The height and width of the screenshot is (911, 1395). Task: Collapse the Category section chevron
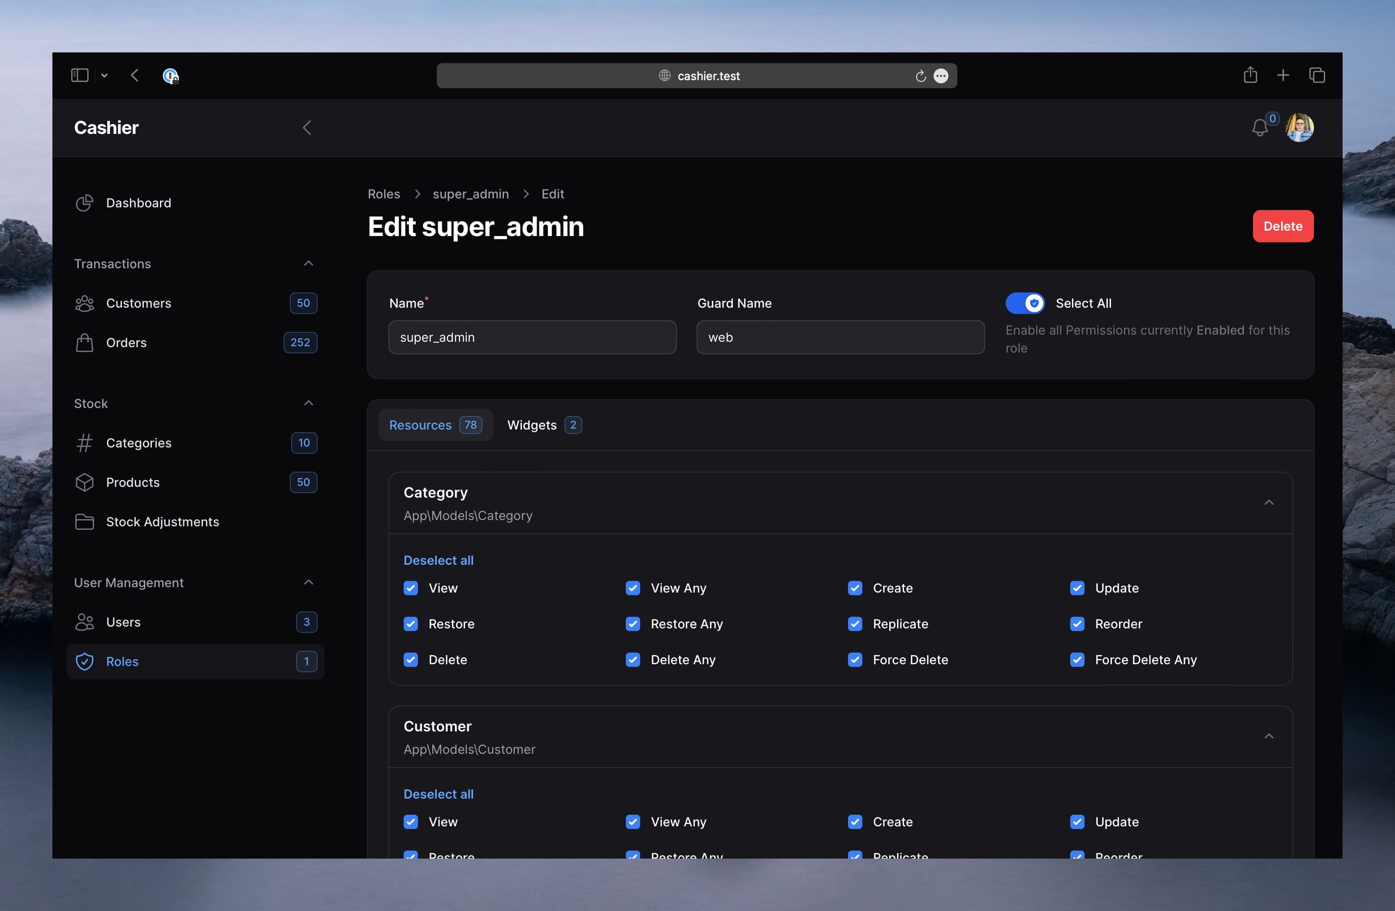(x=1269, y=501)
